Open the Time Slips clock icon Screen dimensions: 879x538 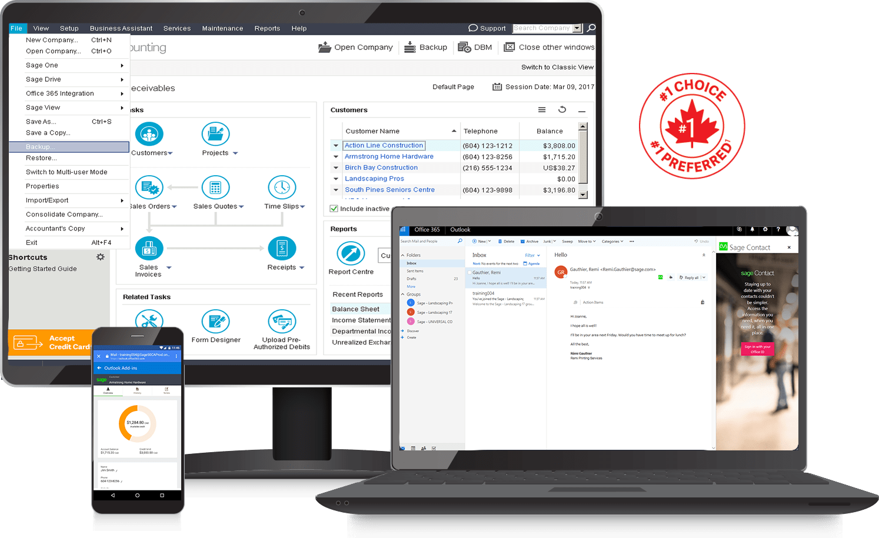click(282, 188)
